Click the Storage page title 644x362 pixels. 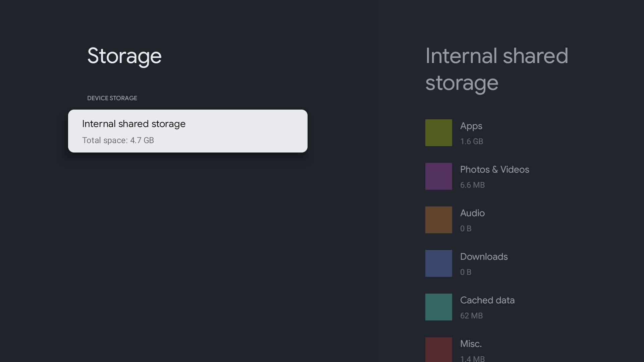pos(124,56)
